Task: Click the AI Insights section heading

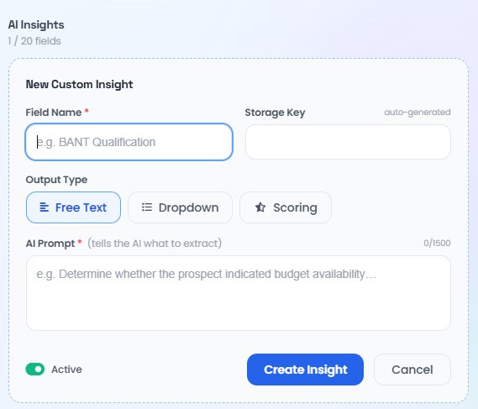Action: tap(36, 24)
